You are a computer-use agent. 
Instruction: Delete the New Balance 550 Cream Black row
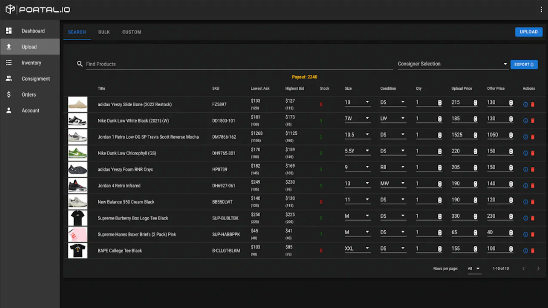pos(533,202)
